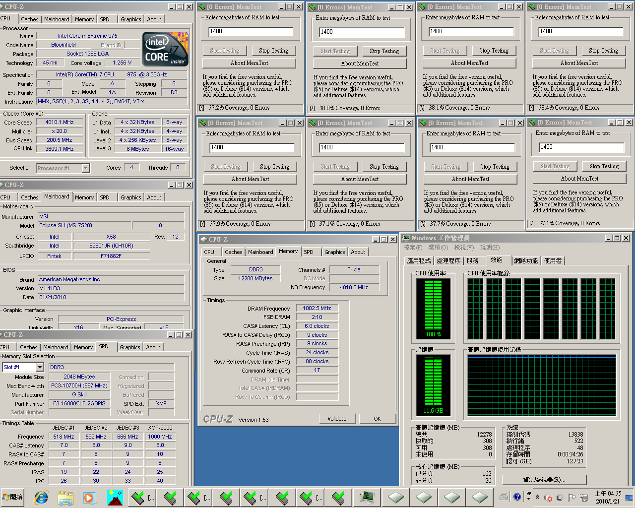Click RAM megabytes field in 37.2% MemTest
Viewport: 635px width, 508px height.
[x=251, y=31]
